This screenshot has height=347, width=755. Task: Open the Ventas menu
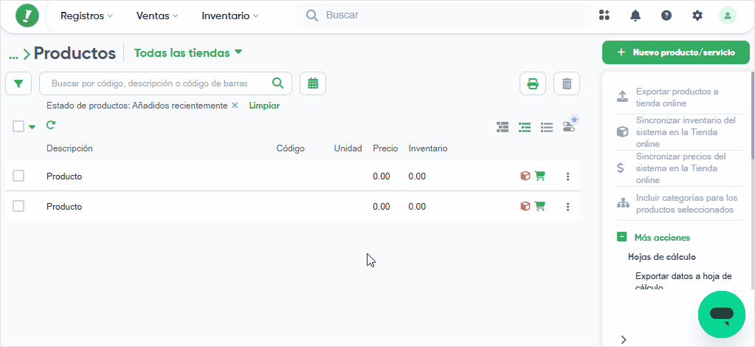coord(157,16)
